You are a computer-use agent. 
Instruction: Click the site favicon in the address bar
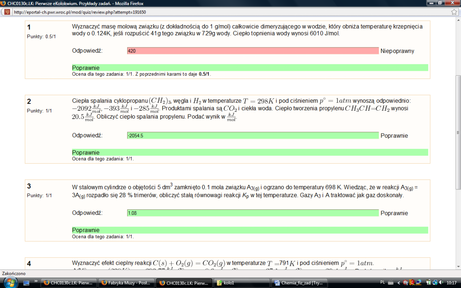coord(7,12)
